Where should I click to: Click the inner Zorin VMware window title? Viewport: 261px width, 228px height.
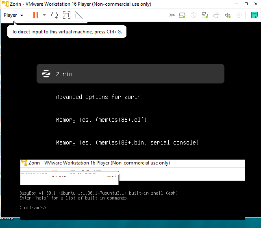(x=99, y=163)
